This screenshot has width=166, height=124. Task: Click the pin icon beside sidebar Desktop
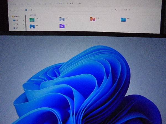(24, 20)
